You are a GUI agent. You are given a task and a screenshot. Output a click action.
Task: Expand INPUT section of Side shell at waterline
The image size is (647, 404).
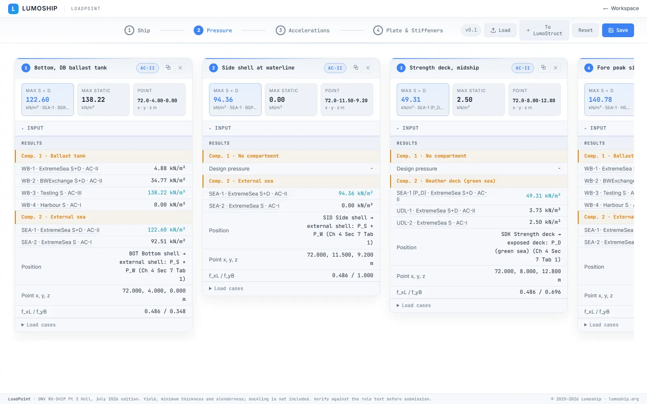coord(291,128)
